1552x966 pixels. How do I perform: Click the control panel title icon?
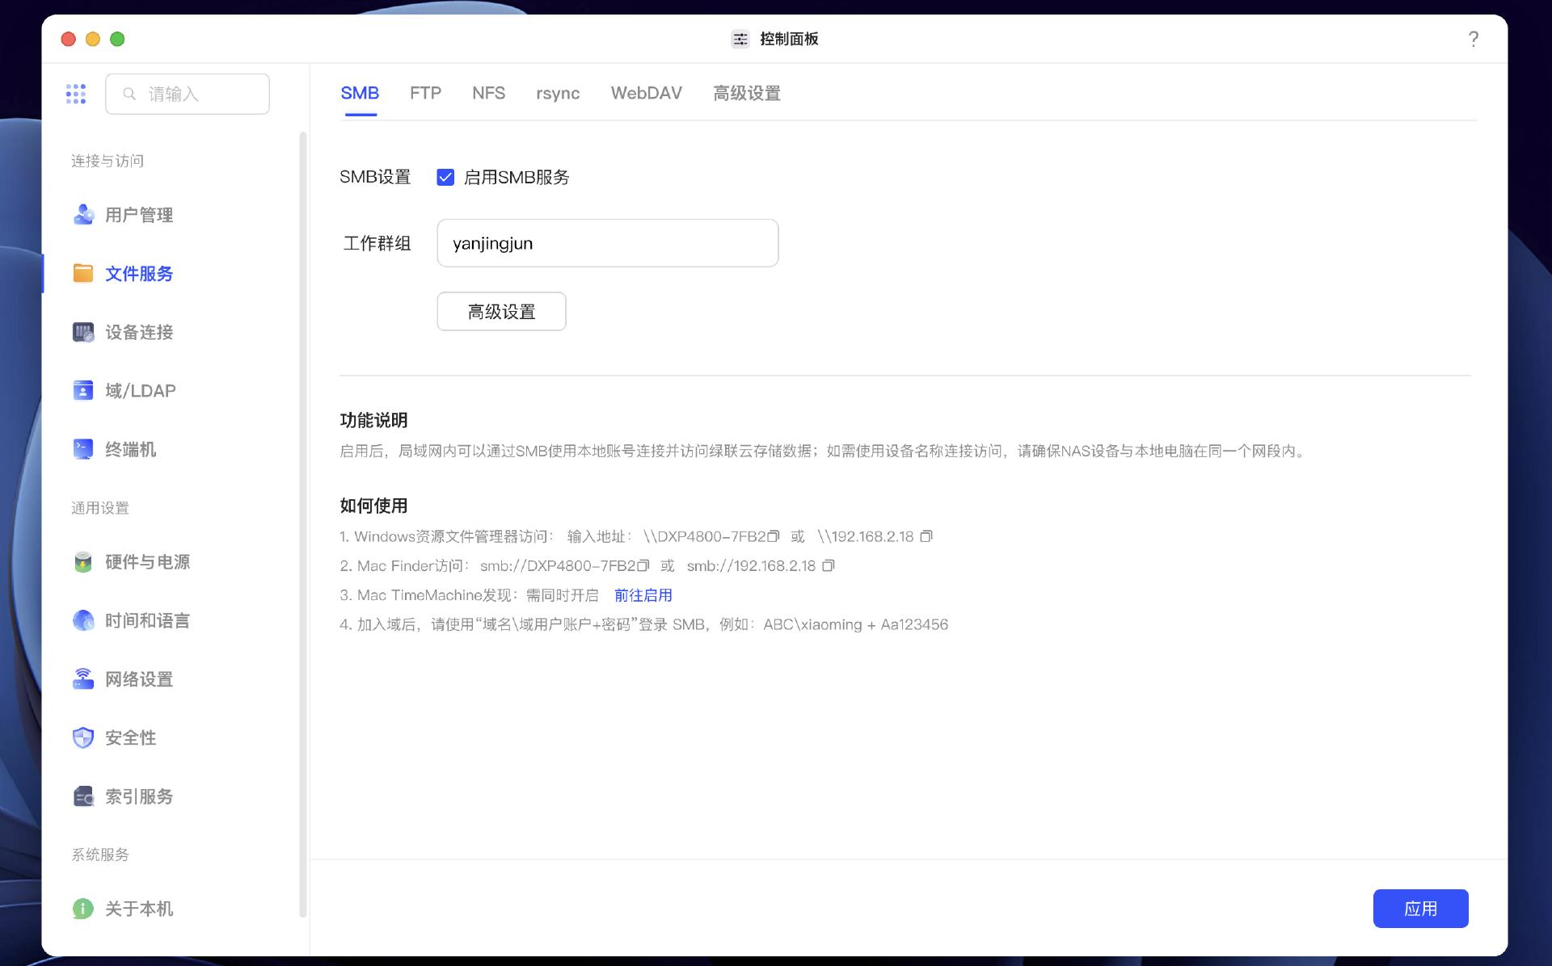coord(740,39)
